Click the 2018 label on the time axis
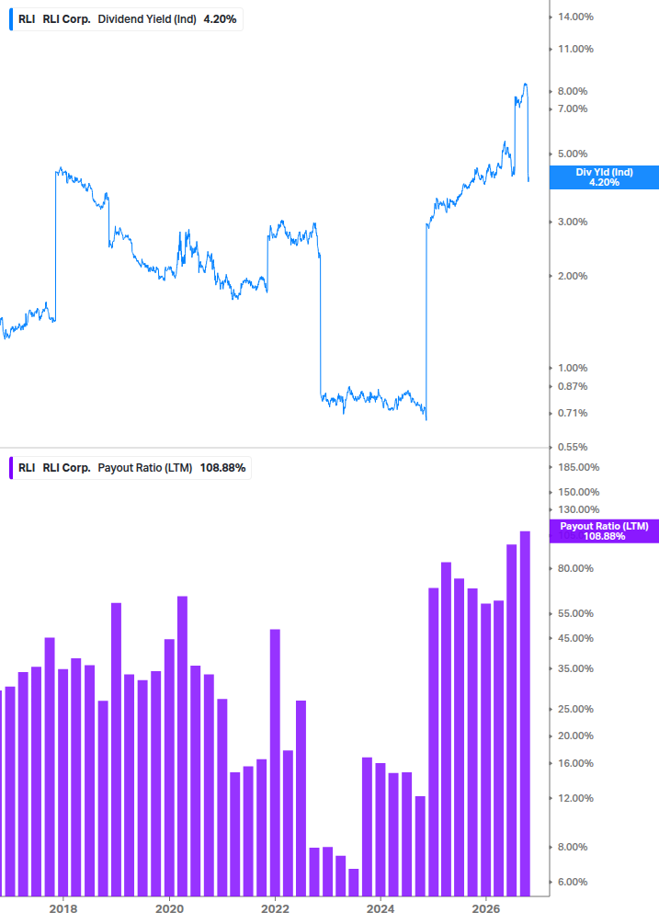Screen dimensions: 659x924 click(x=63, y=908)
